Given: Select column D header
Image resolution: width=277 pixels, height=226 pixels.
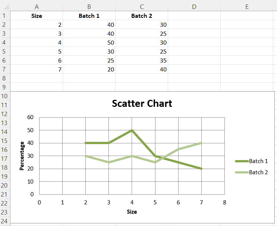Looking at the screenshot, I should [x=194, y=7].
